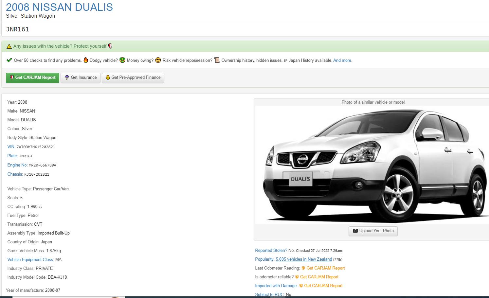Click the Fuel Type value Petrol

[33, 216]
